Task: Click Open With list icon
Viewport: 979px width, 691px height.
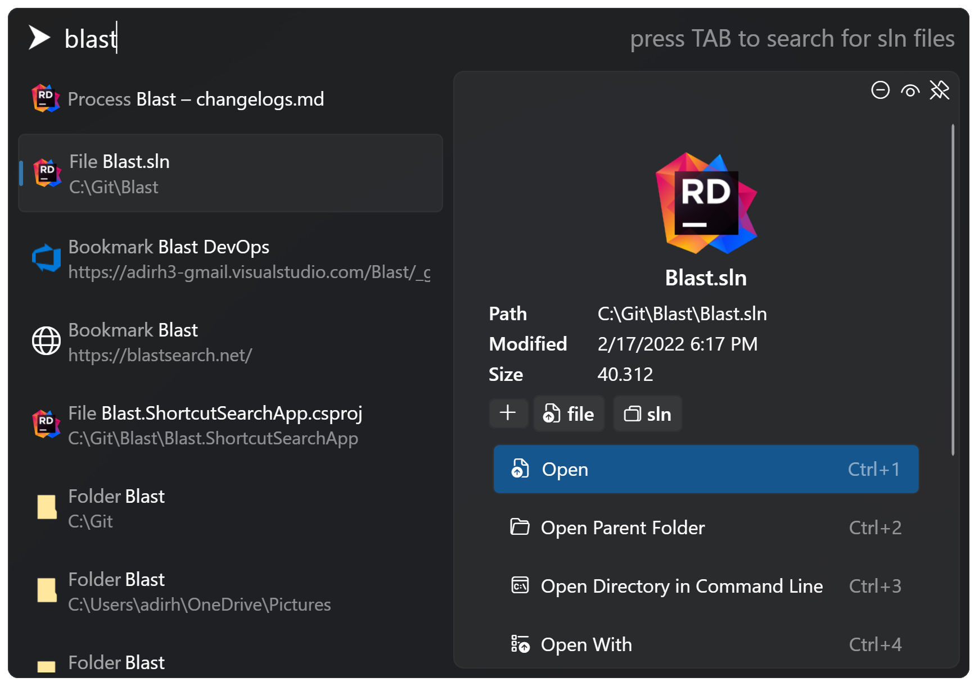Action: click(x=520, y=644)
